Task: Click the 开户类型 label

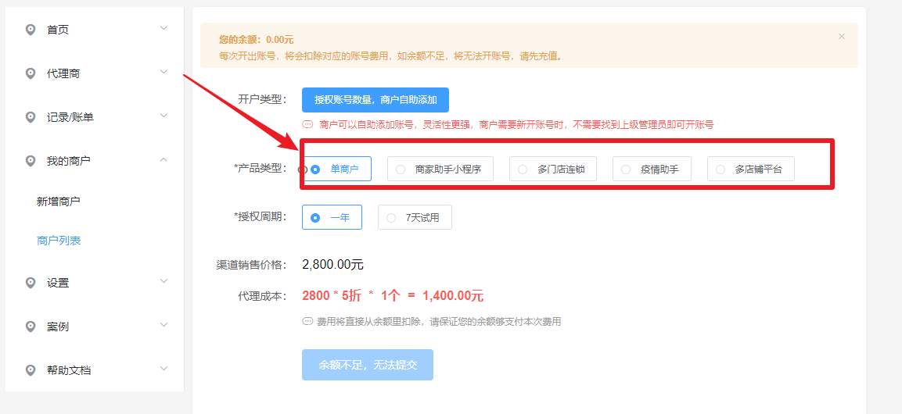Action: point(262,99)
